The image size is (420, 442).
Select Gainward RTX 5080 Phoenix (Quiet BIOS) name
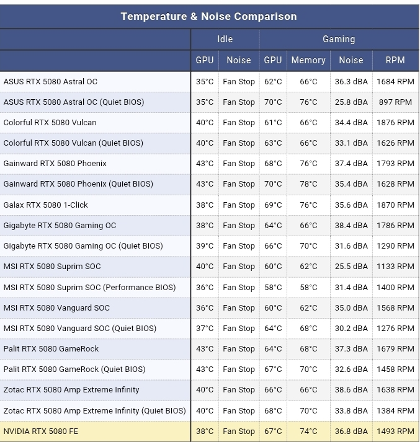[x=78, y=183]
